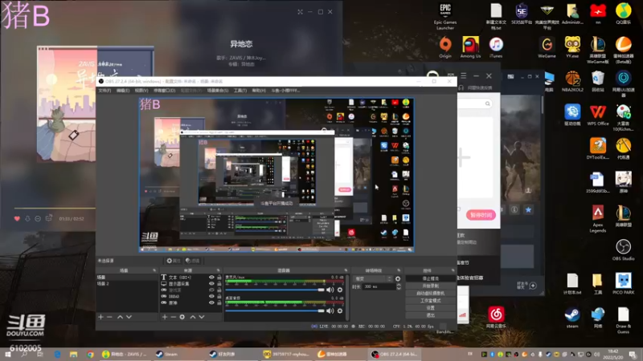
Task: Click the 退出 button in Controls
Action: [430, 315]
